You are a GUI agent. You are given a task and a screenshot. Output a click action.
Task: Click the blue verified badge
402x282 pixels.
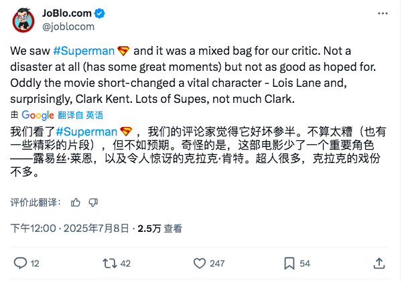point(99,13)
